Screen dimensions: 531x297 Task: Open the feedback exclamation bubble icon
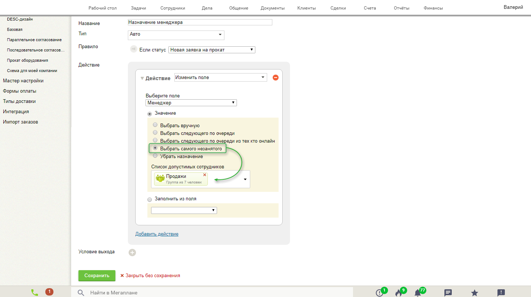click(501, 293)
